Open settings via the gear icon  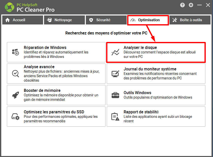point(191,5)
